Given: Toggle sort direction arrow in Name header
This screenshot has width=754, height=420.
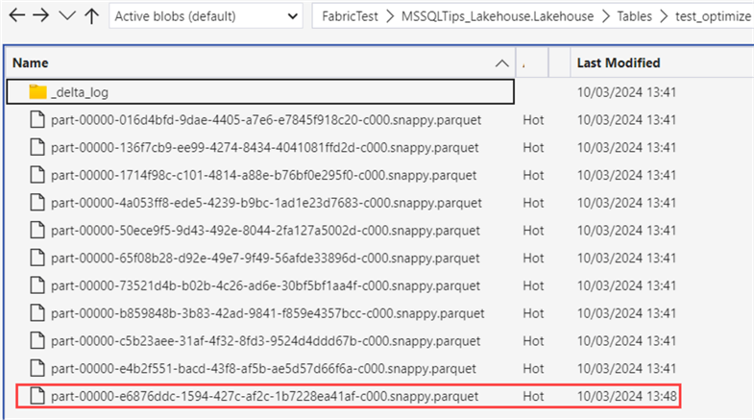Looking at the screenshot, I should [501, 63].
